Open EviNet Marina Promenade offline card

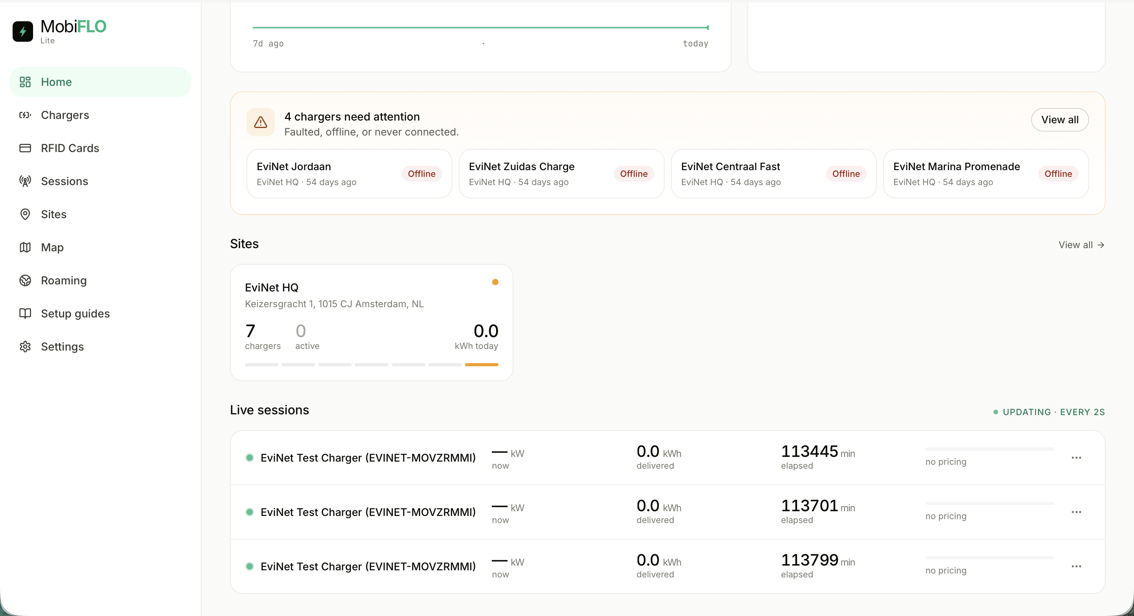point(986,173)
